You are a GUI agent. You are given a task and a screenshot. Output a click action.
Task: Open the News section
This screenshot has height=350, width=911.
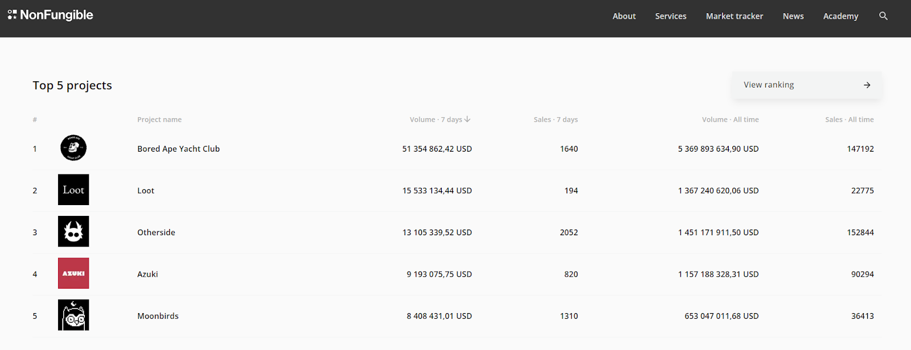tap(793, 16)
